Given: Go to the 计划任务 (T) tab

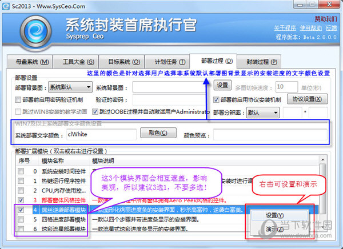Looking at the screenshot, I should 167,62.
